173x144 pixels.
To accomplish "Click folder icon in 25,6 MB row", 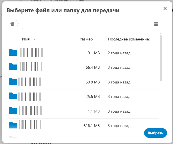I will point(13,96).
